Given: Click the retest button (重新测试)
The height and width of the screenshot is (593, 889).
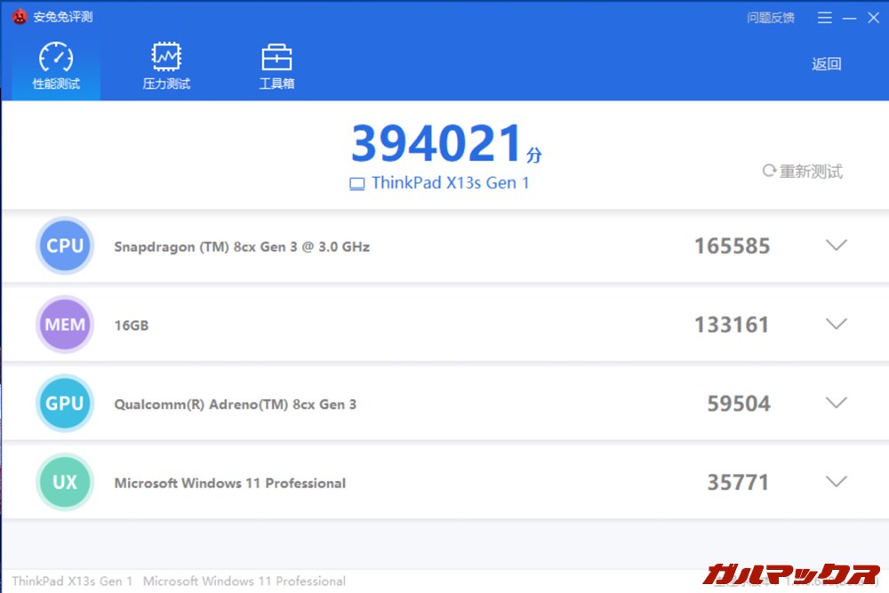Looking at the screenshot, I should pos(803,172).
